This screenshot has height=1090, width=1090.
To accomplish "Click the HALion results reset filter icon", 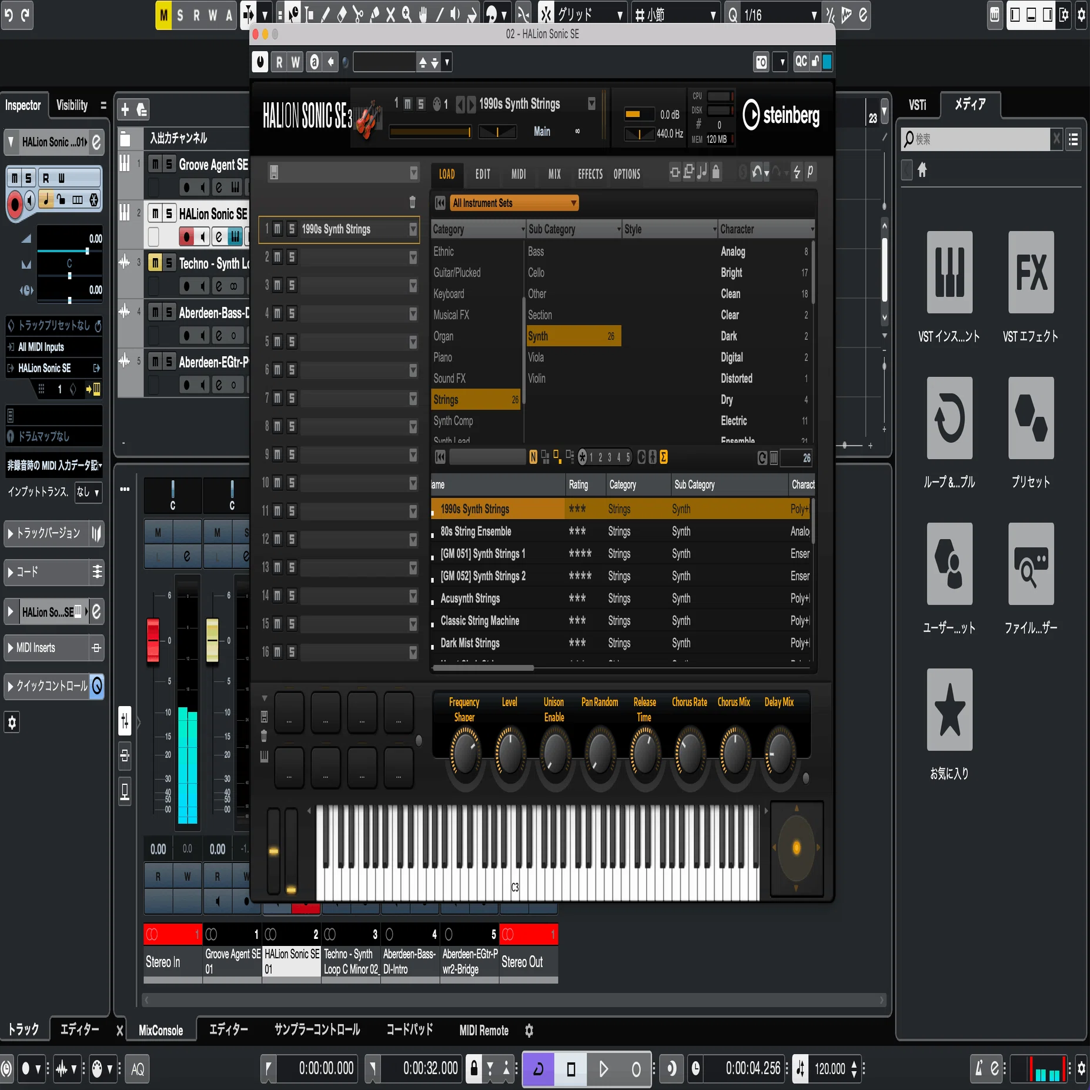I will [x=440, y=457].
